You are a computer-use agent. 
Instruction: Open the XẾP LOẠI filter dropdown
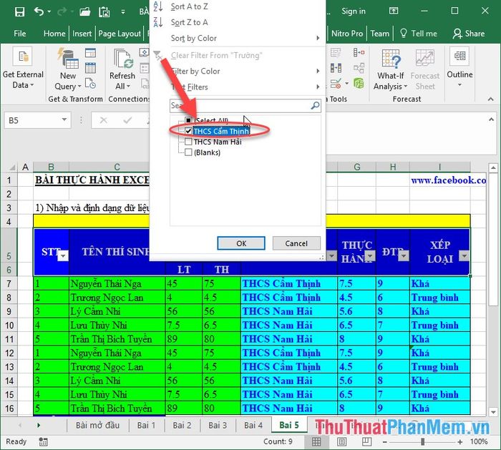tap(463, 256)
